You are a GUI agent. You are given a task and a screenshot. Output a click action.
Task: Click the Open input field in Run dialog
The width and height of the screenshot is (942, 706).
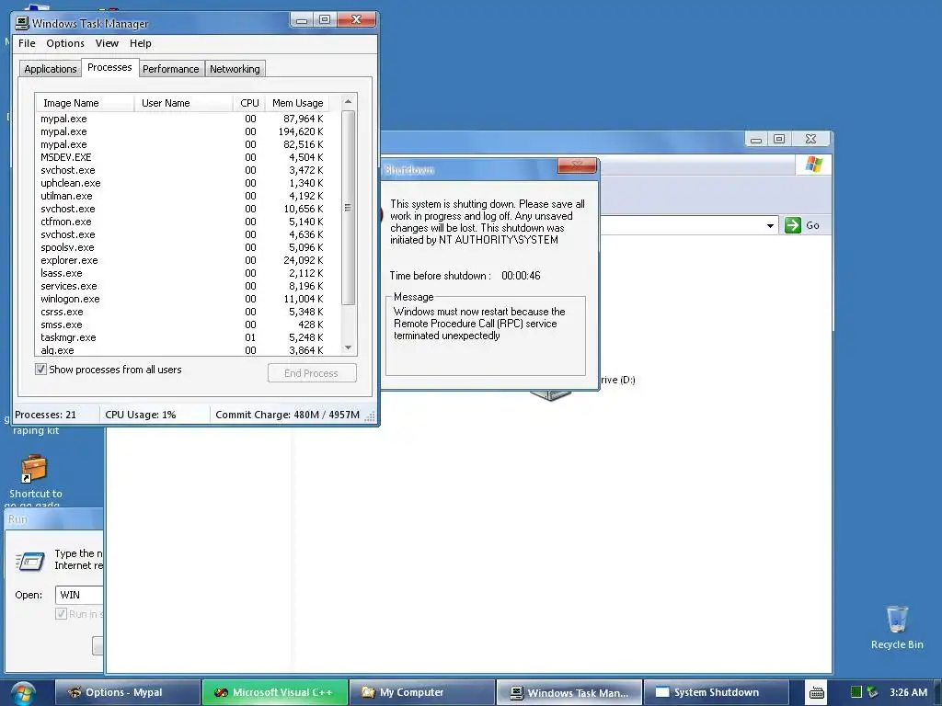click(x=79, y=595)
